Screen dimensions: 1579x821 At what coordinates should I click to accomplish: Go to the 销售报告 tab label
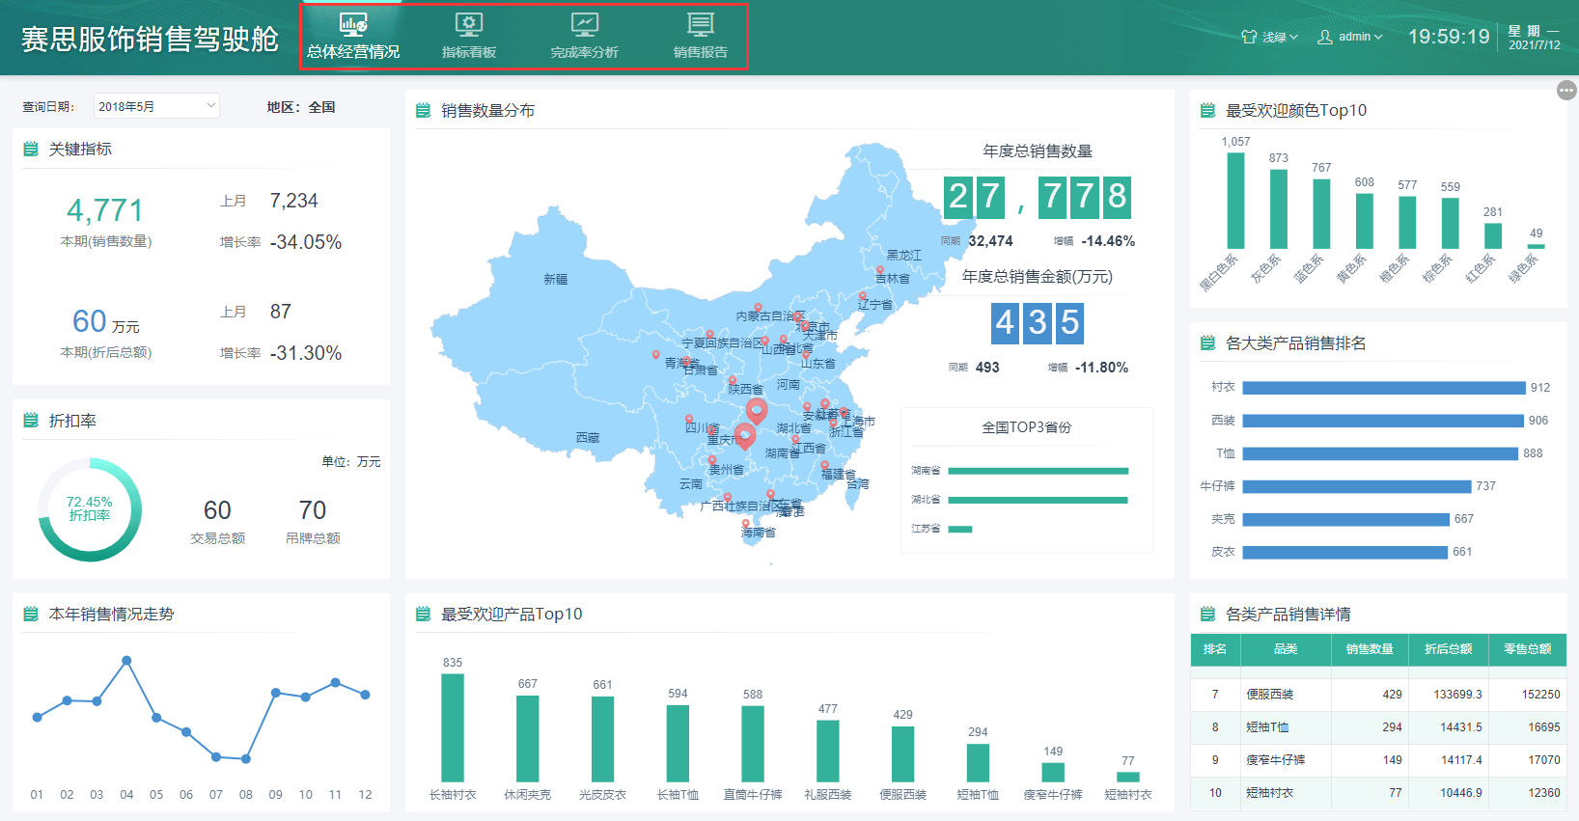pos(701,52)
